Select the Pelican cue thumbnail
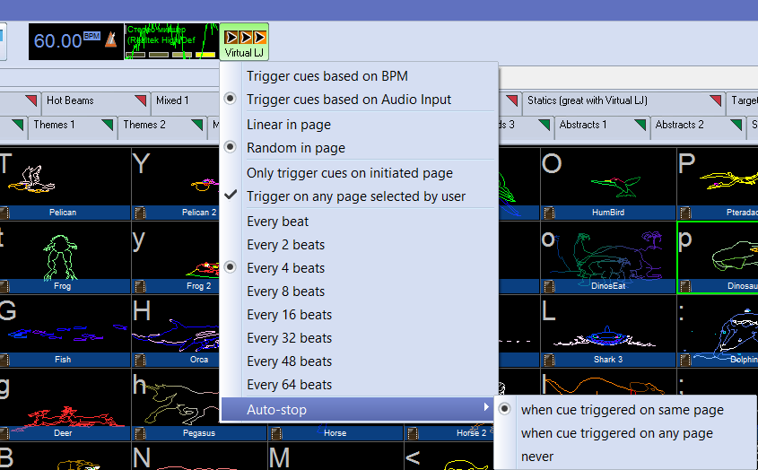Image resolution: width=758 pixels, height=470 pixels. click(65, 179)
